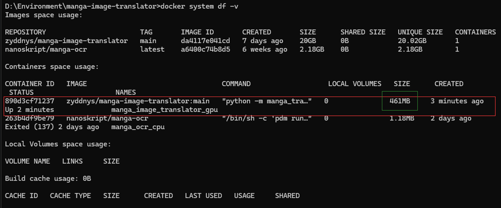Select the Containers space usage heading
Image resolution: width=501 pixels, height=208 pixels.
52,67
